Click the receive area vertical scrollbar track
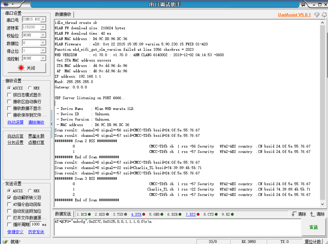This screenshot has width=328, height=244. click(x=323, y=113)
